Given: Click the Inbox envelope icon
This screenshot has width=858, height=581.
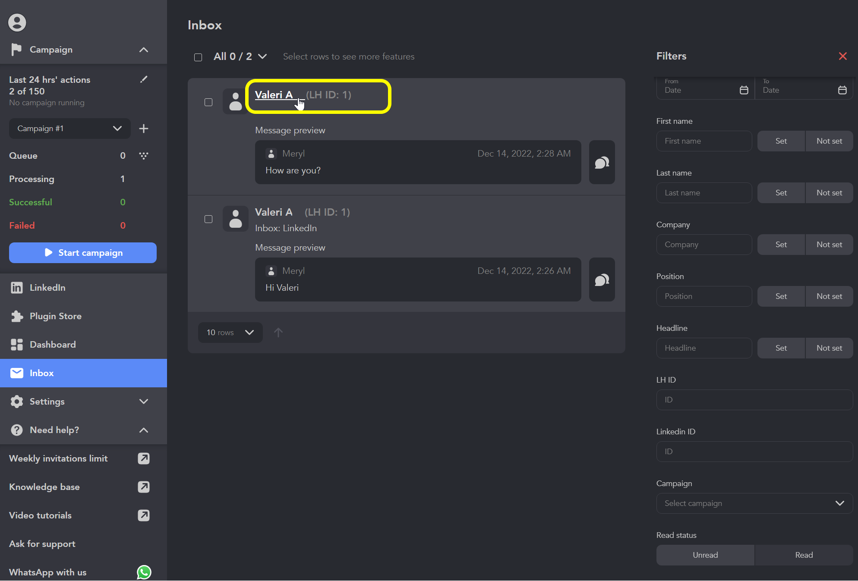Looking at the screenshot, I should [16, 373].
